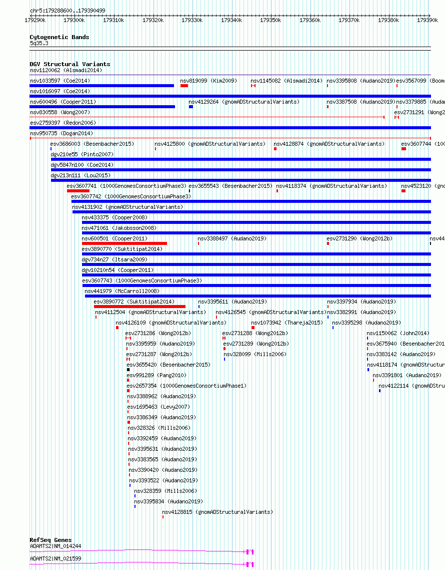Select variant nsv1150062 (John2014)

(398, 334)
